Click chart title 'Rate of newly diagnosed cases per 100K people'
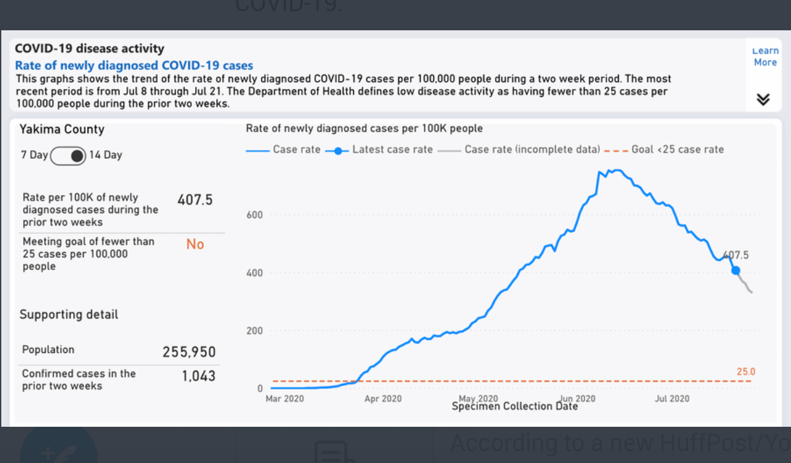Image resolution: width=791 pixels, height=463 pixels. click(365, 128)
